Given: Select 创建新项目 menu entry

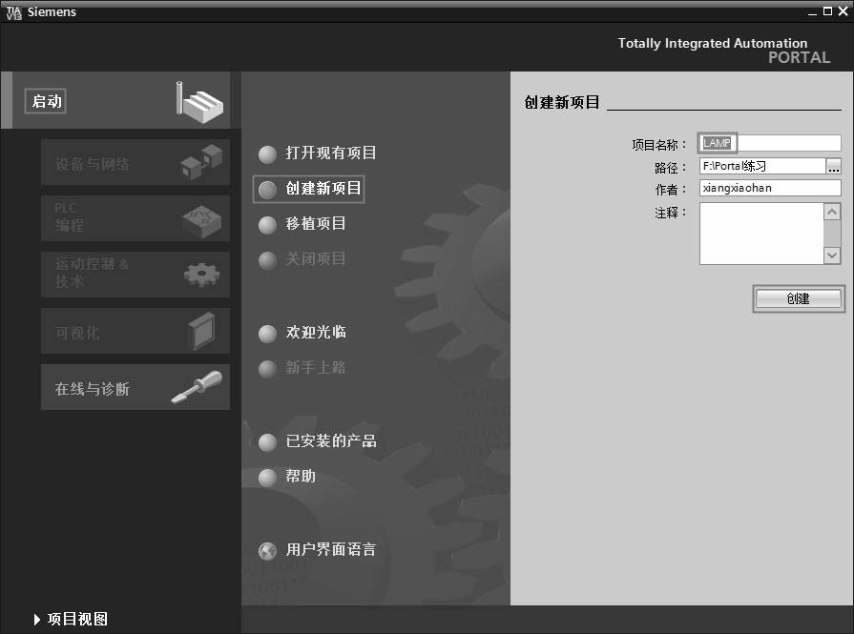Looking at the screenshot, I should pos(323,189).
